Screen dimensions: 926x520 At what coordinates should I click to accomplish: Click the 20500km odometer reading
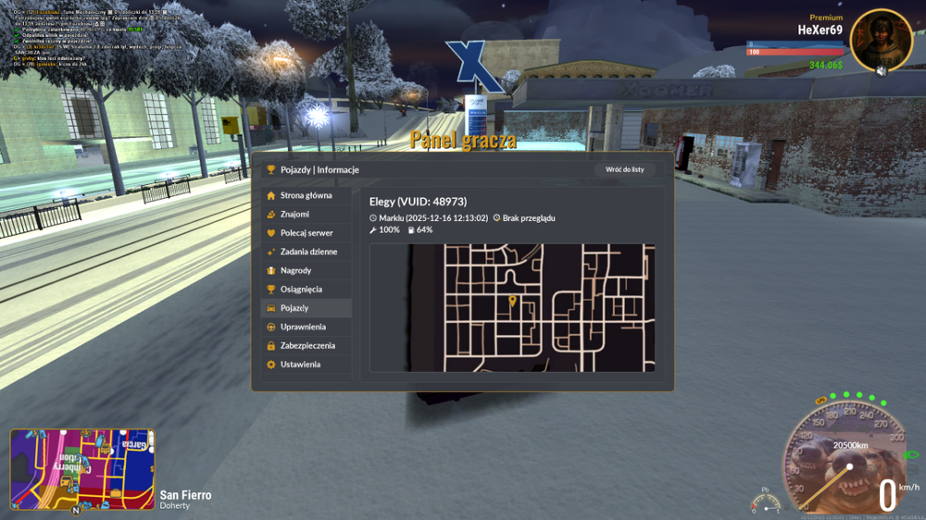(x=850, y=445)
